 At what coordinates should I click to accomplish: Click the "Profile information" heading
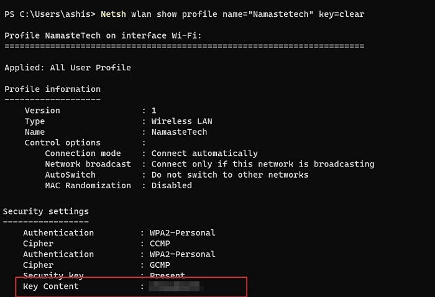click(52, 89)
